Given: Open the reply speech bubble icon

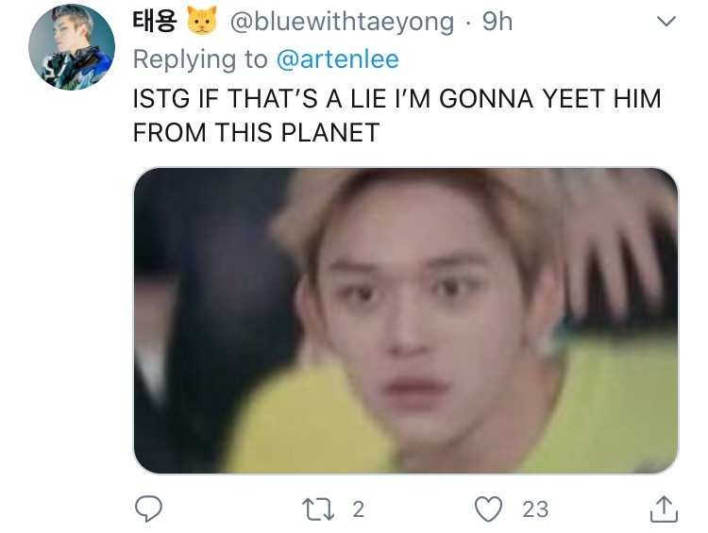Looking at the screenshot, I should (x=148, y=508).
